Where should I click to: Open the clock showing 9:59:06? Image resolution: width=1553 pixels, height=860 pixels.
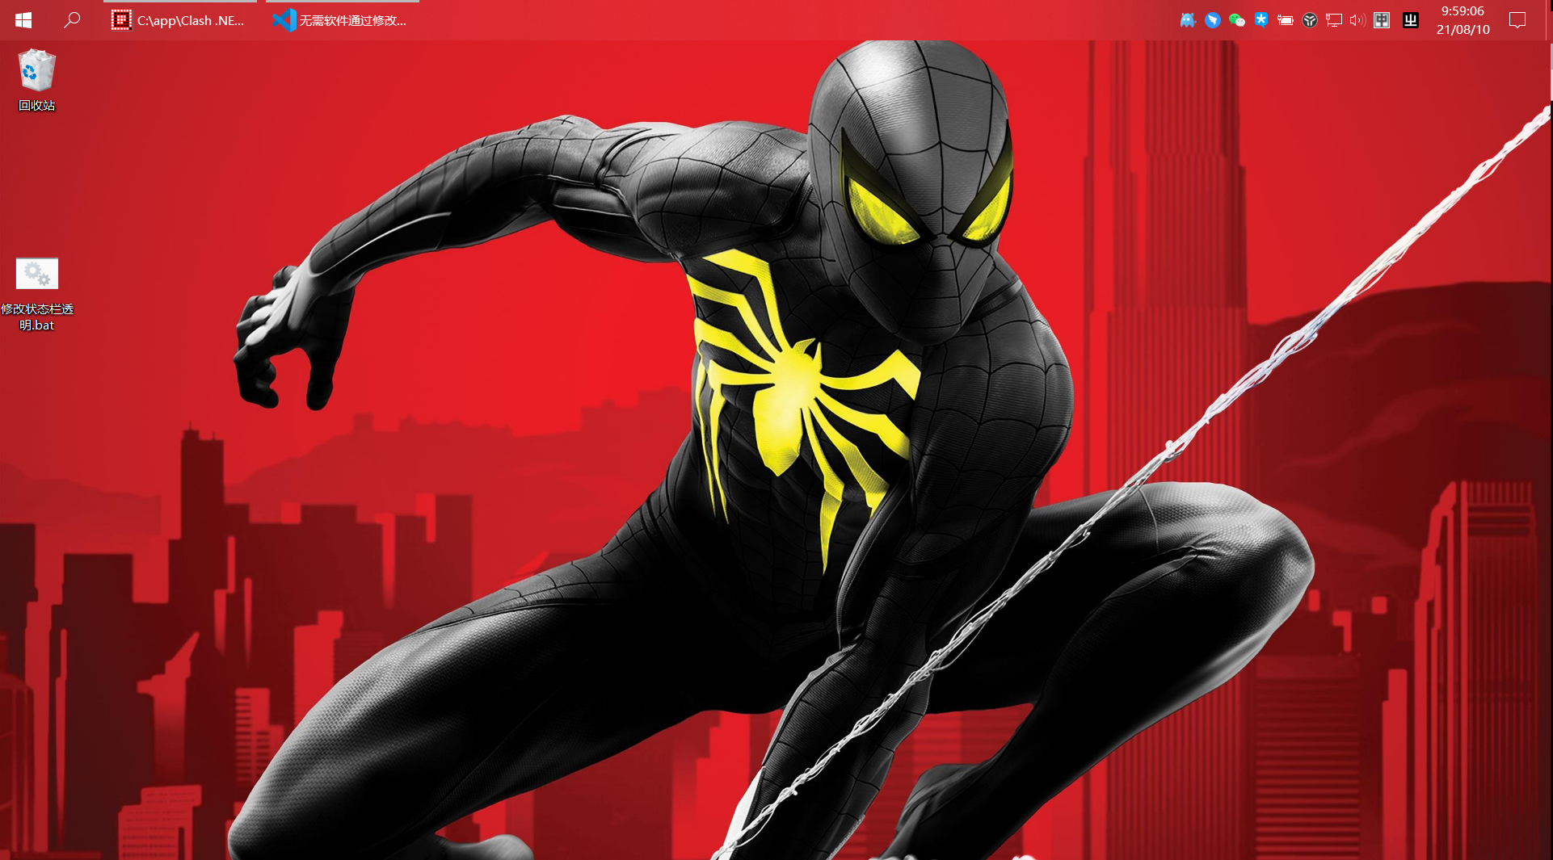tap(1463, 20)
